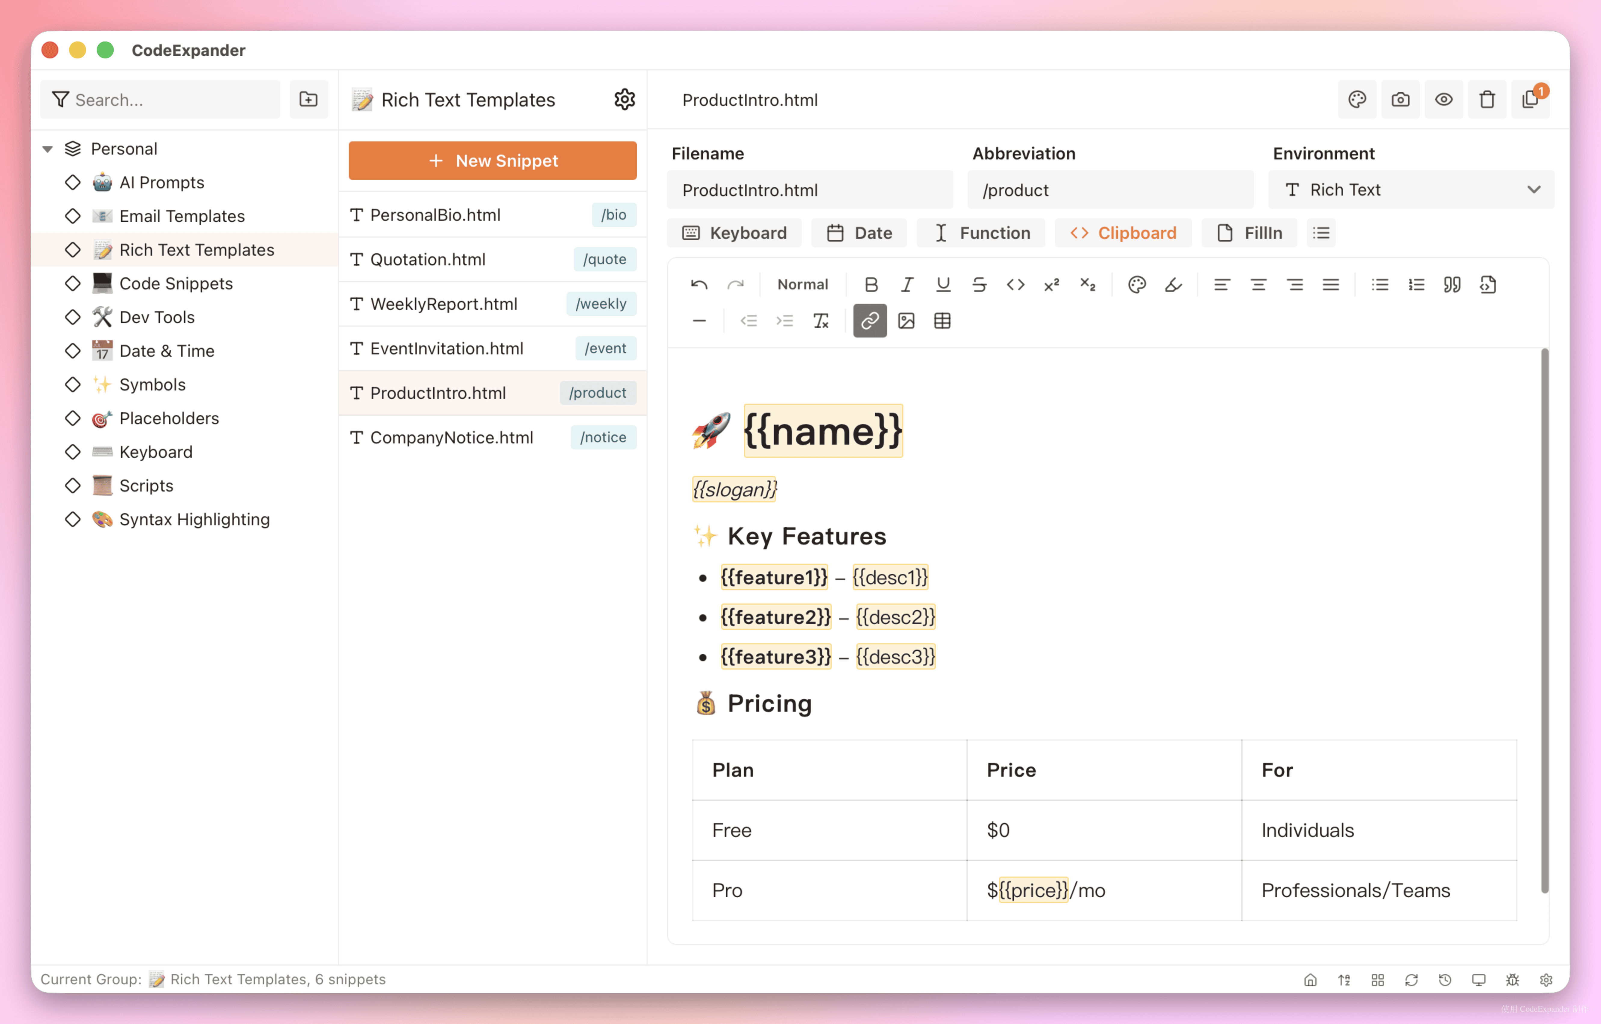Align text center
This screenshot has width=1601, height=1024.
click(1258, 285)
